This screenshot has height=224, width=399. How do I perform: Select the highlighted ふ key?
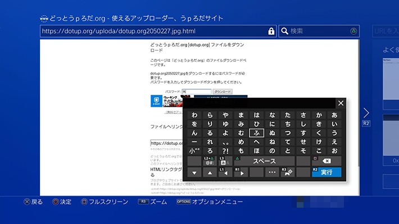pyautogui.click(x=256, y=132)
